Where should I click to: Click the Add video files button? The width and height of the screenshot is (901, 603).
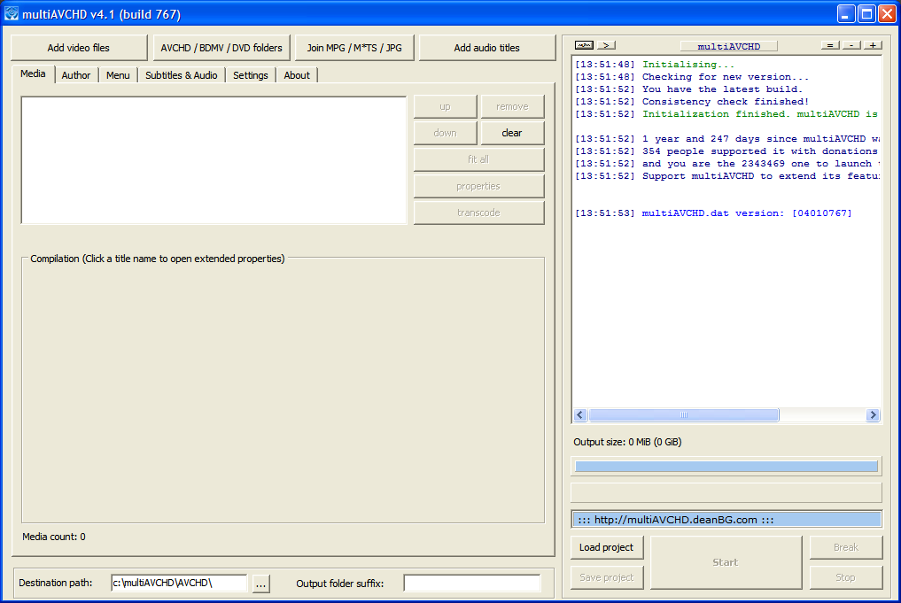click(79, 48)
